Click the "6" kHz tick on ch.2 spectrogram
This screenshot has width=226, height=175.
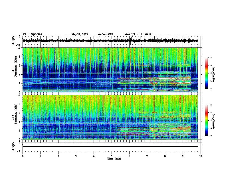coord(20,113)
